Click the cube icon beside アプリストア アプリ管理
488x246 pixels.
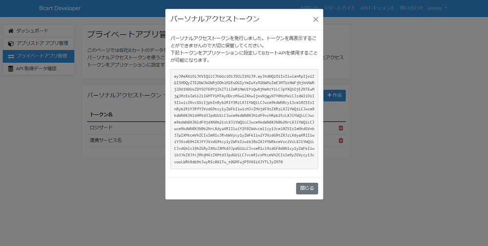pyautogui.click(x=11, y=43)
